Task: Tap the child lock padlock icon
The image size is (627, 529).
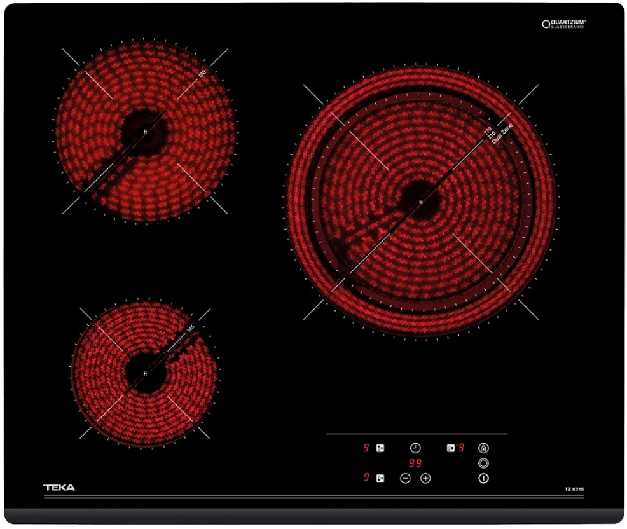Action: pos(484,448)
